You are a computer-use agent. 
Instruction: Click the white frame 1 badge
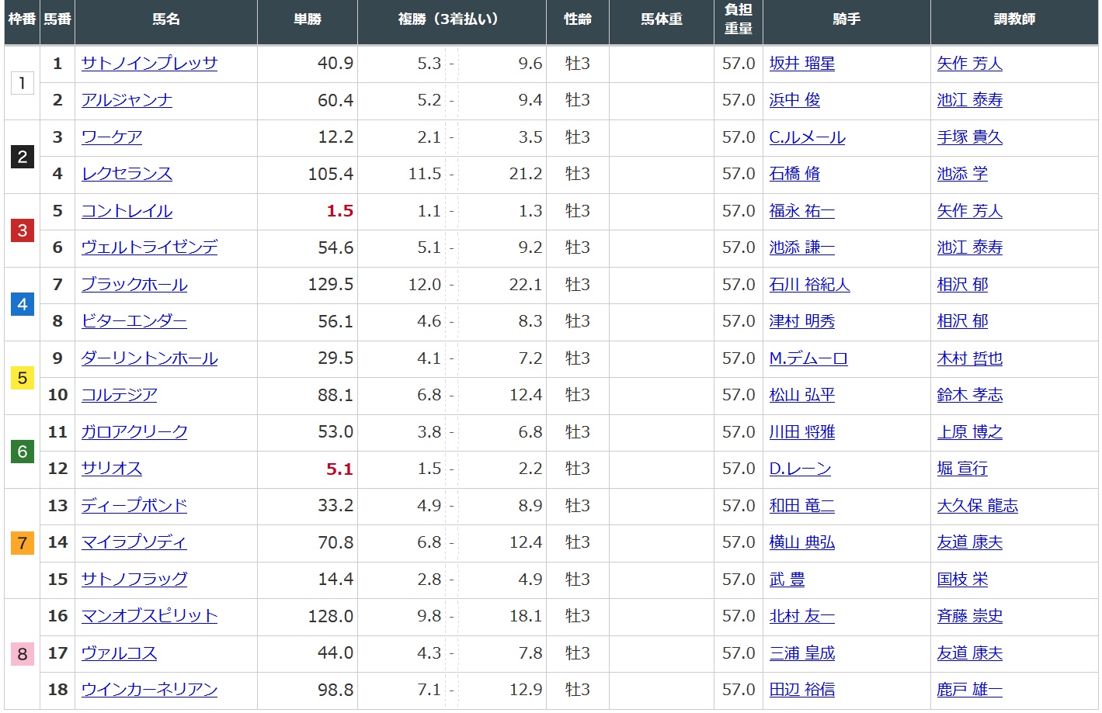pos(22,83)
